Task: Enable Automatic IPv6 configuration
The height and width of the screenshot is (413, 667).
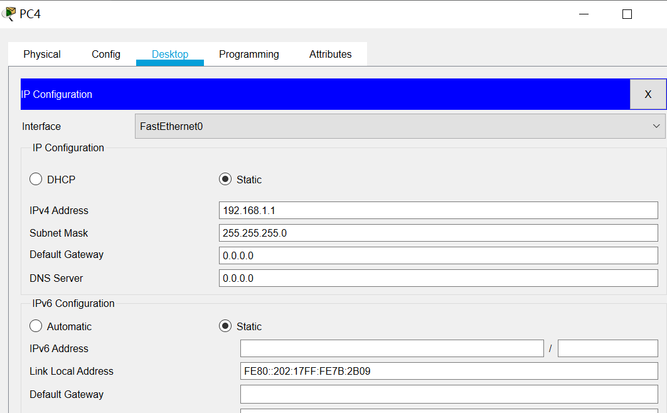Action: click(x=36, y=326)
